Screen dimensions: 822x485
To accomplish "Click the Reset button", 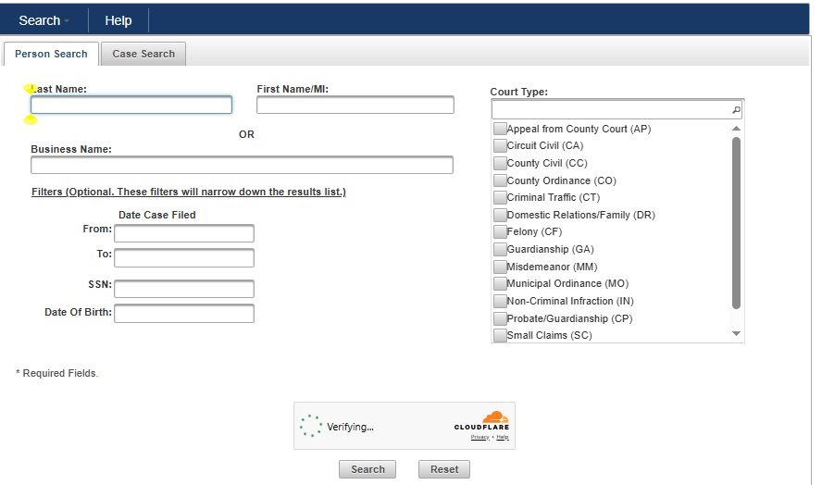I will (444, 469).
